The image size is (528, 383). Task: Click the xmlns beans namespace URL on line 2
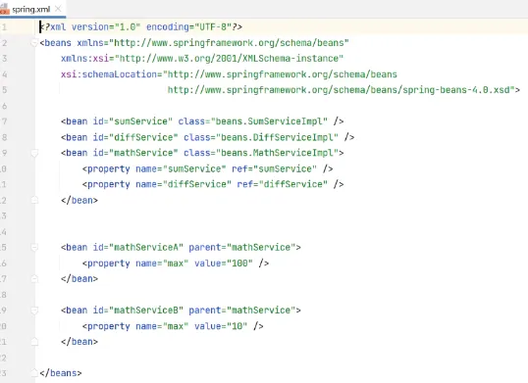pyautogui.click(x=229, y=43)
